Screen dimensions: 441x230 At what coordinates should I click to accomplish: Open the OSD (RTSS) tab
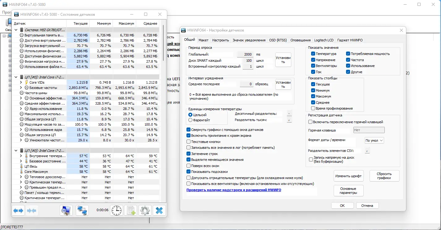click(x=278, y=40)
